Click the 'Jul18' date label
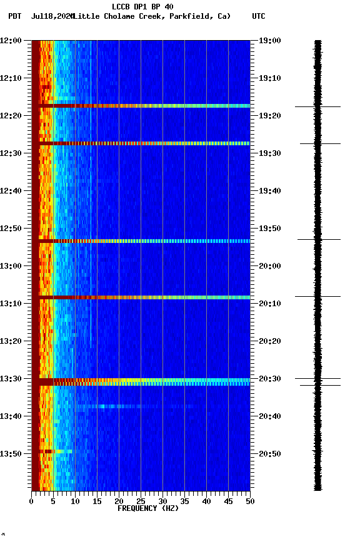345x541 pixels. 41,16
